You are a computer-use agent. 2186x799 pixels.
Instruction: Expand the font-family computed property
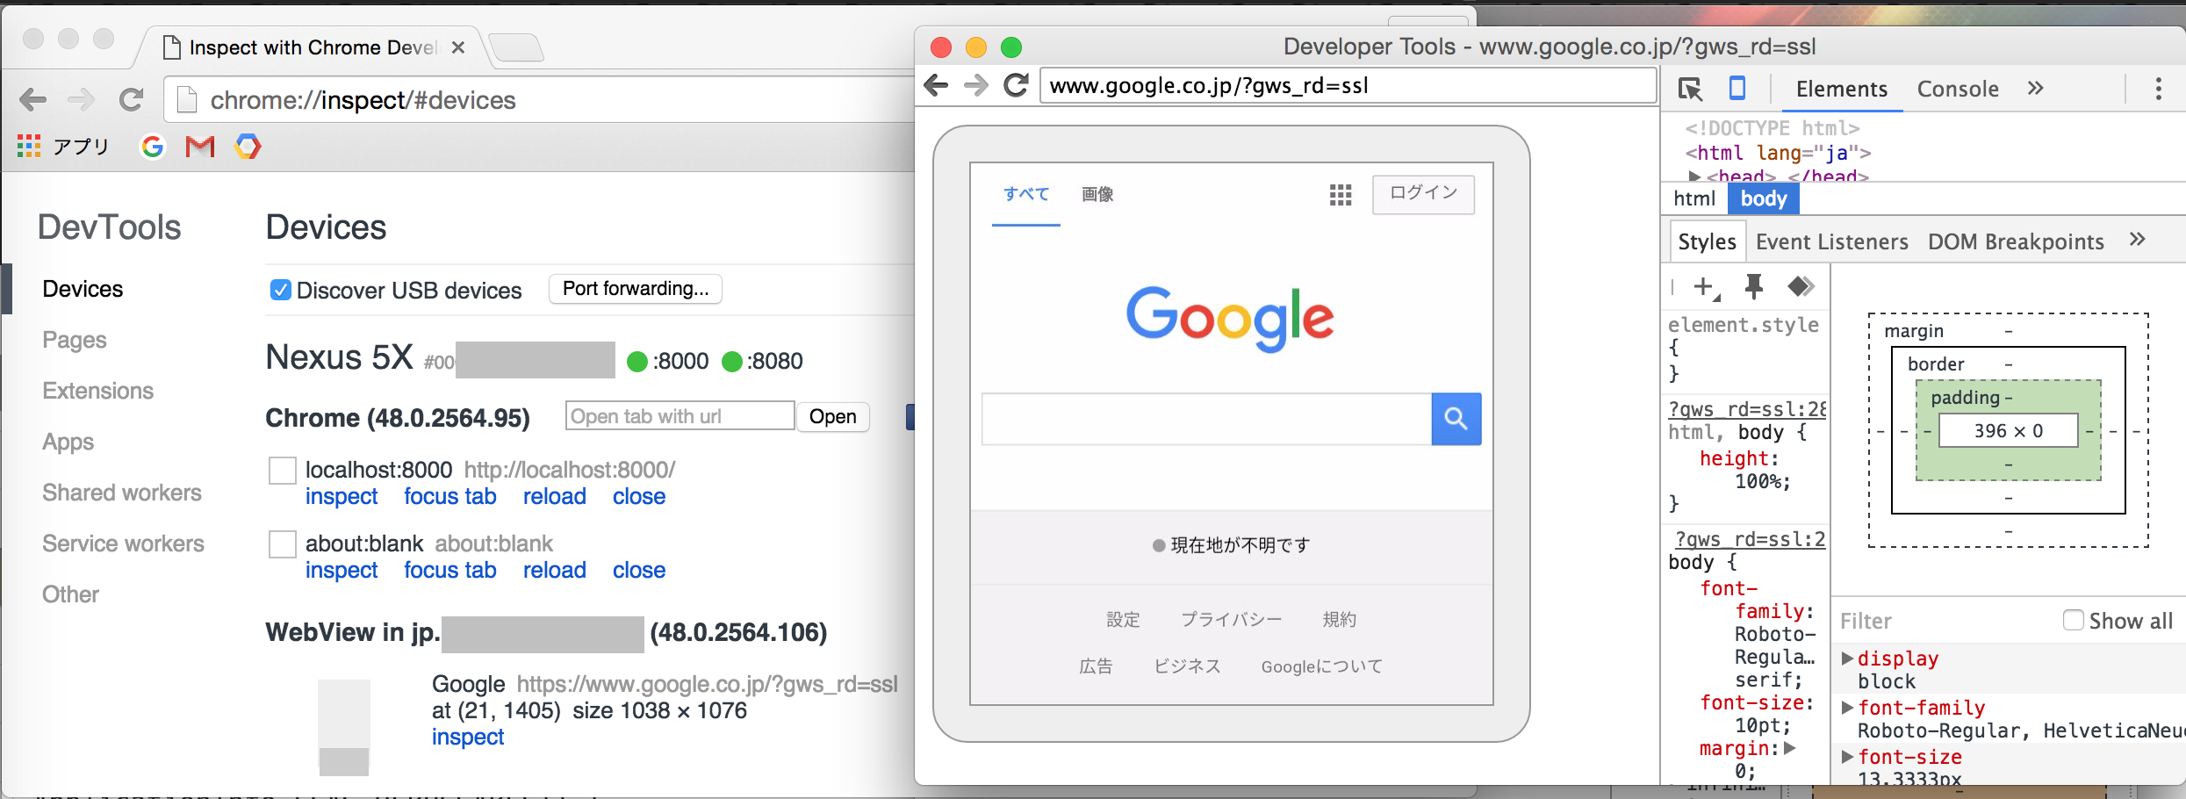click(x=1847, y=708)
